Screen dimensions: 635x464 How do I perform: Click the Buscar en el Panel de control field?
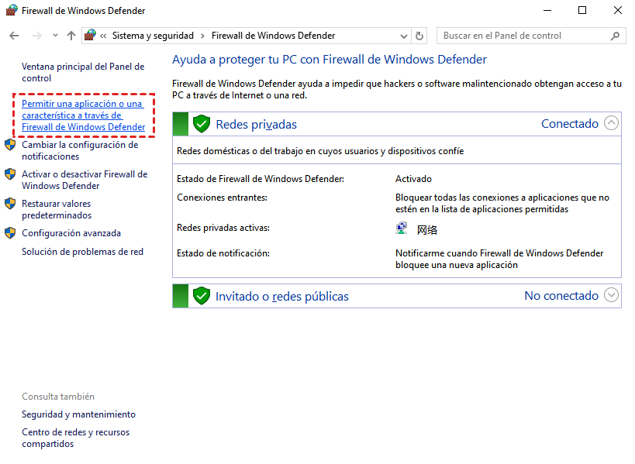point(523,36)
